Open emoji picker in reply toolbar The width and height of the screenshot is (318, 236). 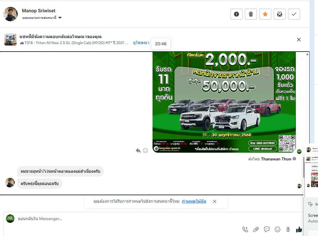coord(278,229)
